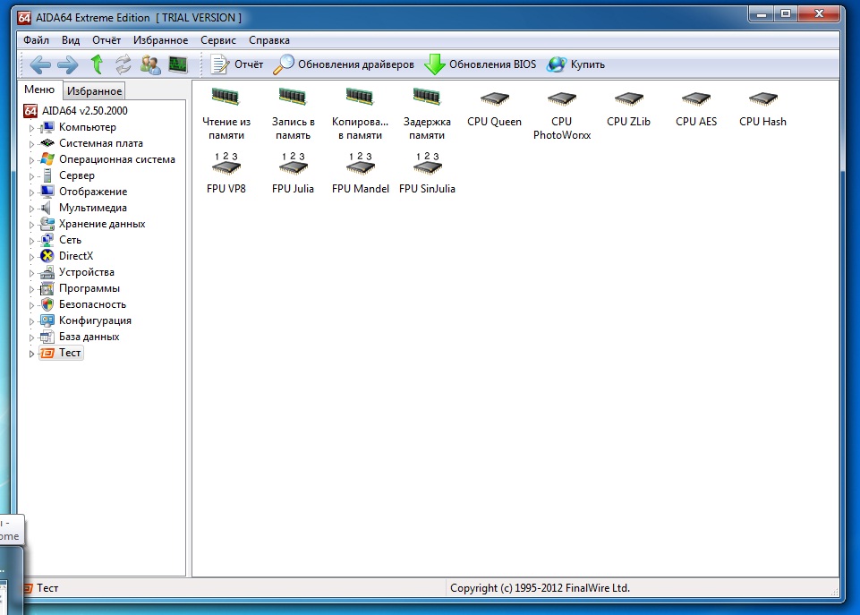Image resolution: width=860 pixels, height=615 pixels.
Task: Click the users icon in the toolbar
Action: click(150, 64)
